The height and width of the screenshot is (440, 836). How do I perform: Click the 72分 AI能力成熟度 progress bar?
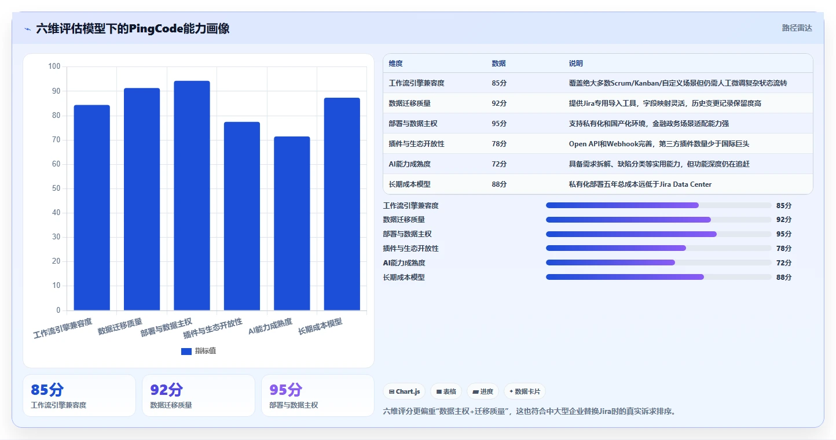[659, 262]
